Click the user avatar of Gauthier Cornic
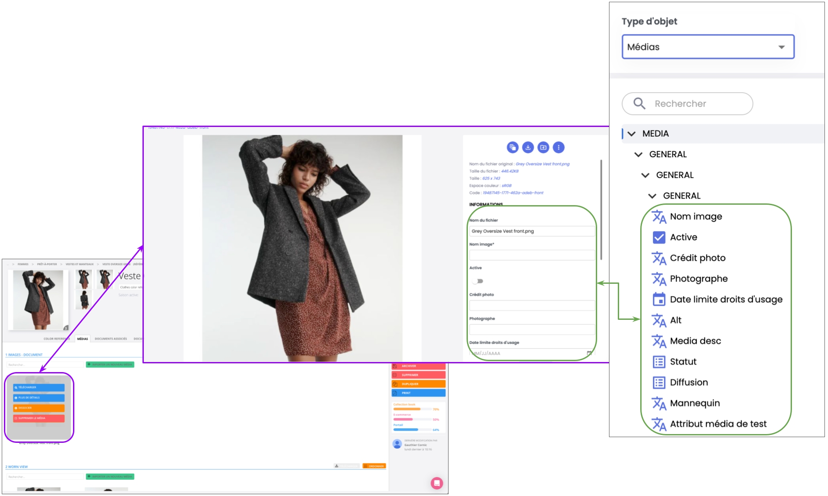This screenshot has width=828, height=496. (397, 444)
